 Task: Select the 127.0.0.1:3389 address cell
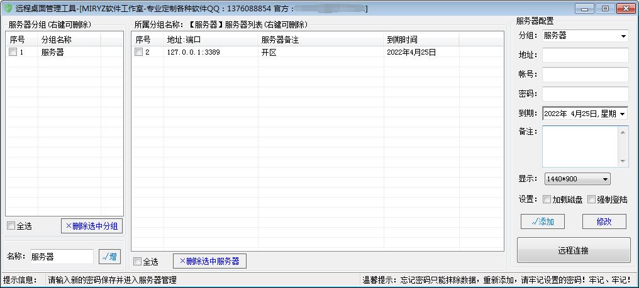point(194,53)
